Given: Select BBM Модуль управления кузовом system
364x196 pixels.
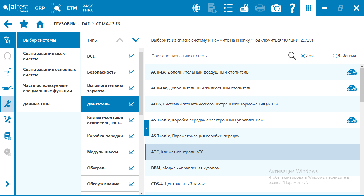Looking at the screenshot, I should (x=185, y=168).
